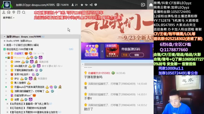Click the headset icon in sidebar toolbar
Image resolution: width=204 pixels, height=114 pixels.
point(9,12)
